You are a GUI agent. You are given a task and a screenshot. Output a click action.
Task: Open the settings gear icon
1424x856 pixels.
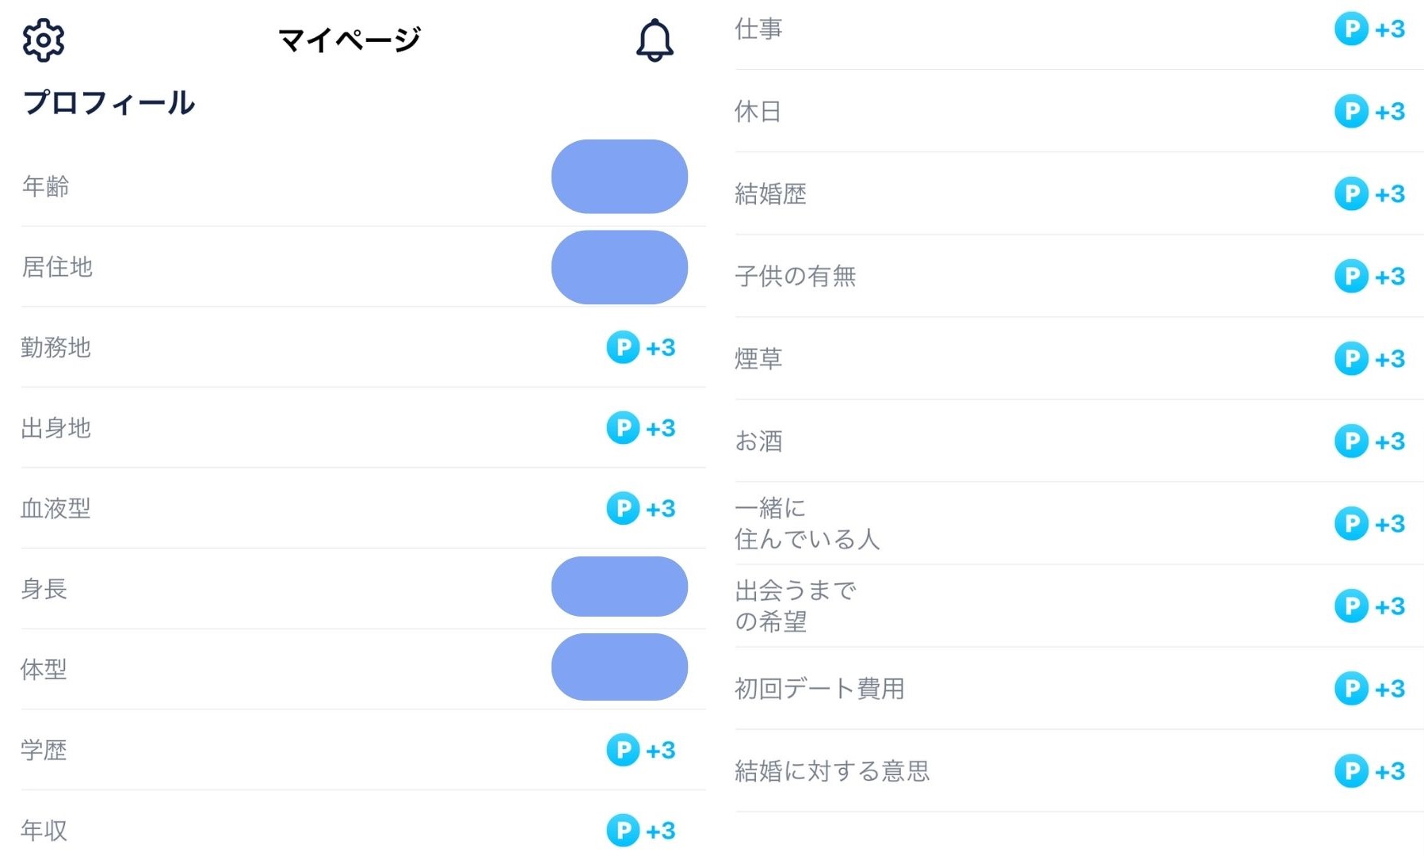pyautogui.click(x=44, y=39)
